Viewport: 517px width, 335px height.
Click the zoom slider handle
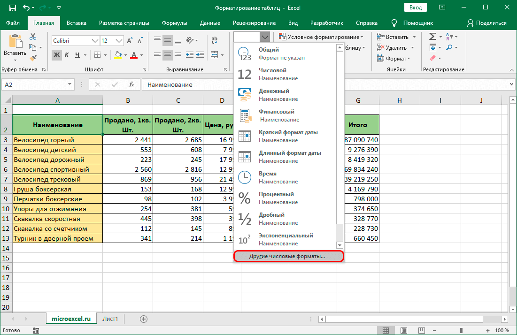pos(461,330)
